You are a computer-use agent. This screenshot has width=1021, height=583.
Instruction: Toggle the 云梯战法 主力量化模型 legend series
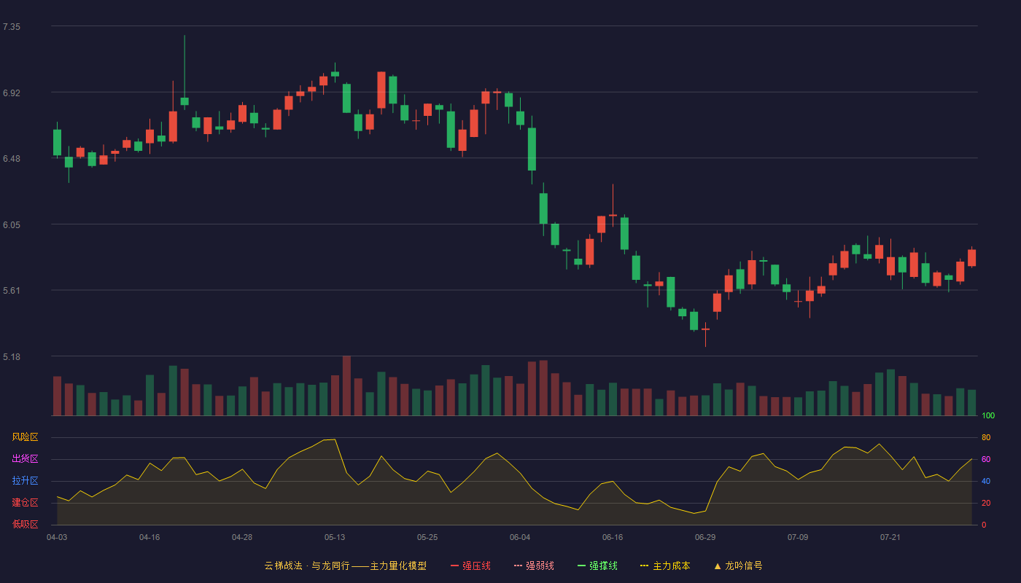pos(345,566)
